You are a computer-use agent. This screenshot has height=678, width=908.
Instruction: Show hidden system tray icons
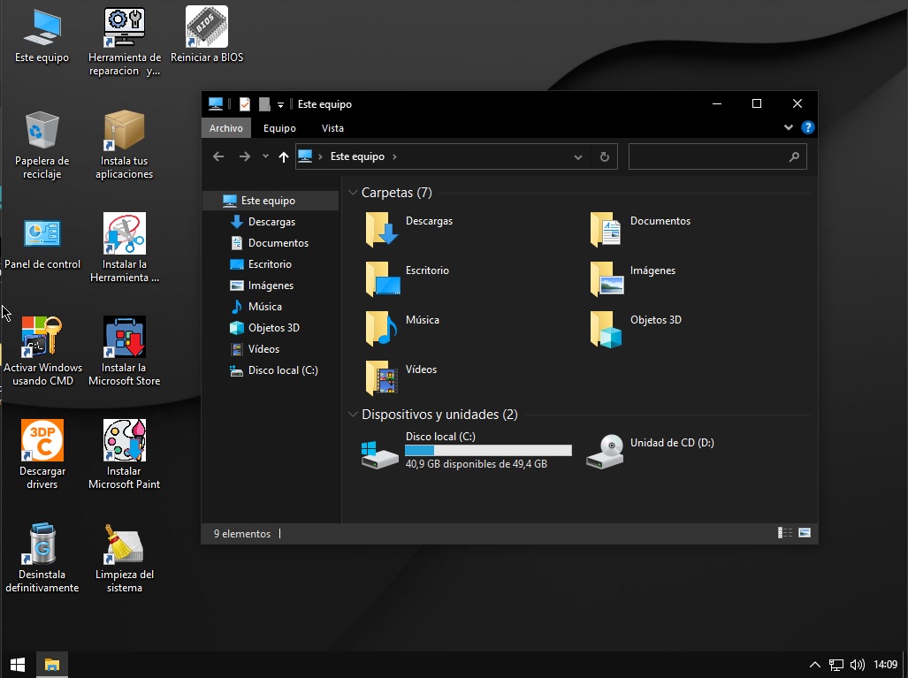pos(815,665)
